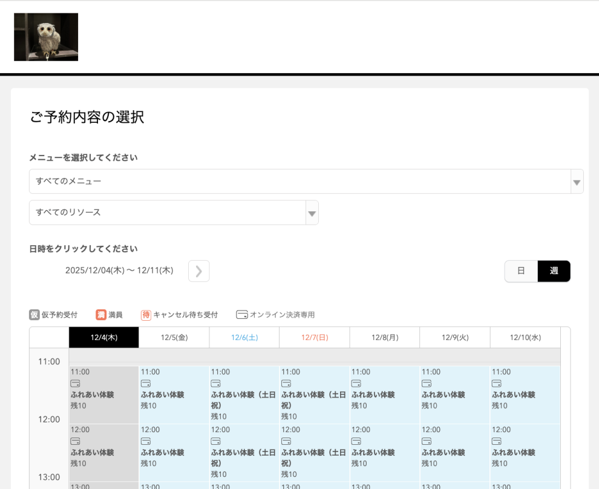Image resolution: width=599 pixels, height=489 pixels.
Task: Select the 12/7(日) column header
Action: [x=315, y=337]
